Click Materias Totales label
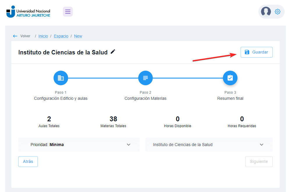 tap(113, 126)
